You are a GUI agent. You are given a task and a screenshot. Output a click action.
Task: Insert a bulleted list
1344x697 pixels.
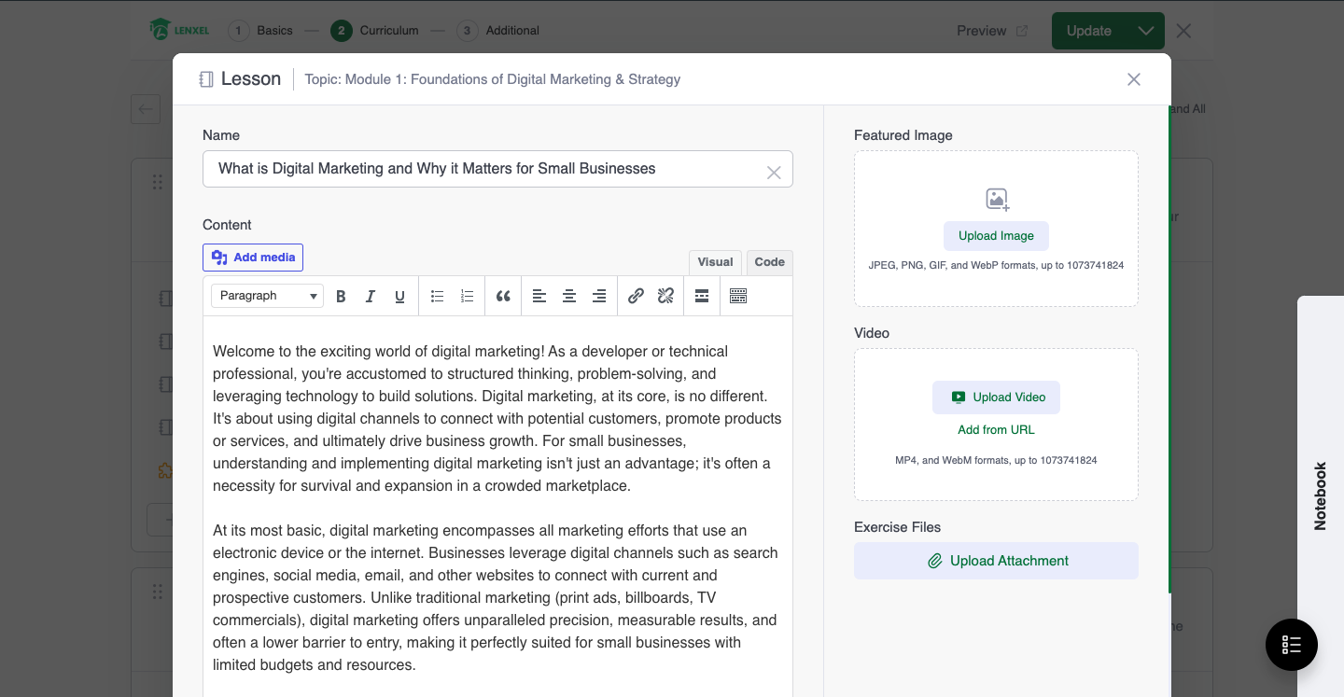(437, 296)
